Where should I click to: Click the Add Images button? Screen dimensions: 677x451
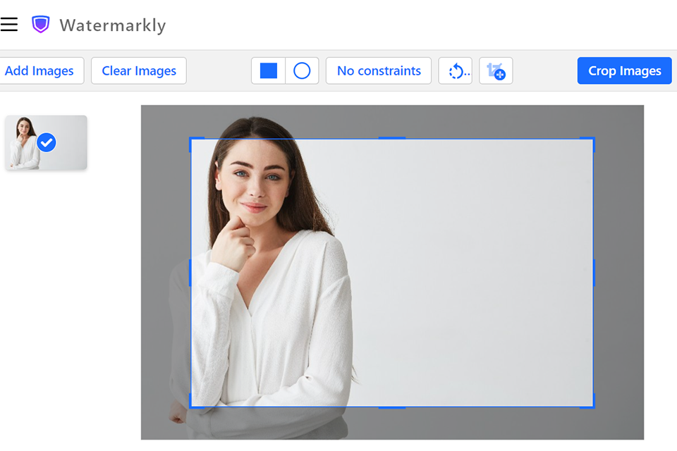pyautogui.click(x=42, y=70)
